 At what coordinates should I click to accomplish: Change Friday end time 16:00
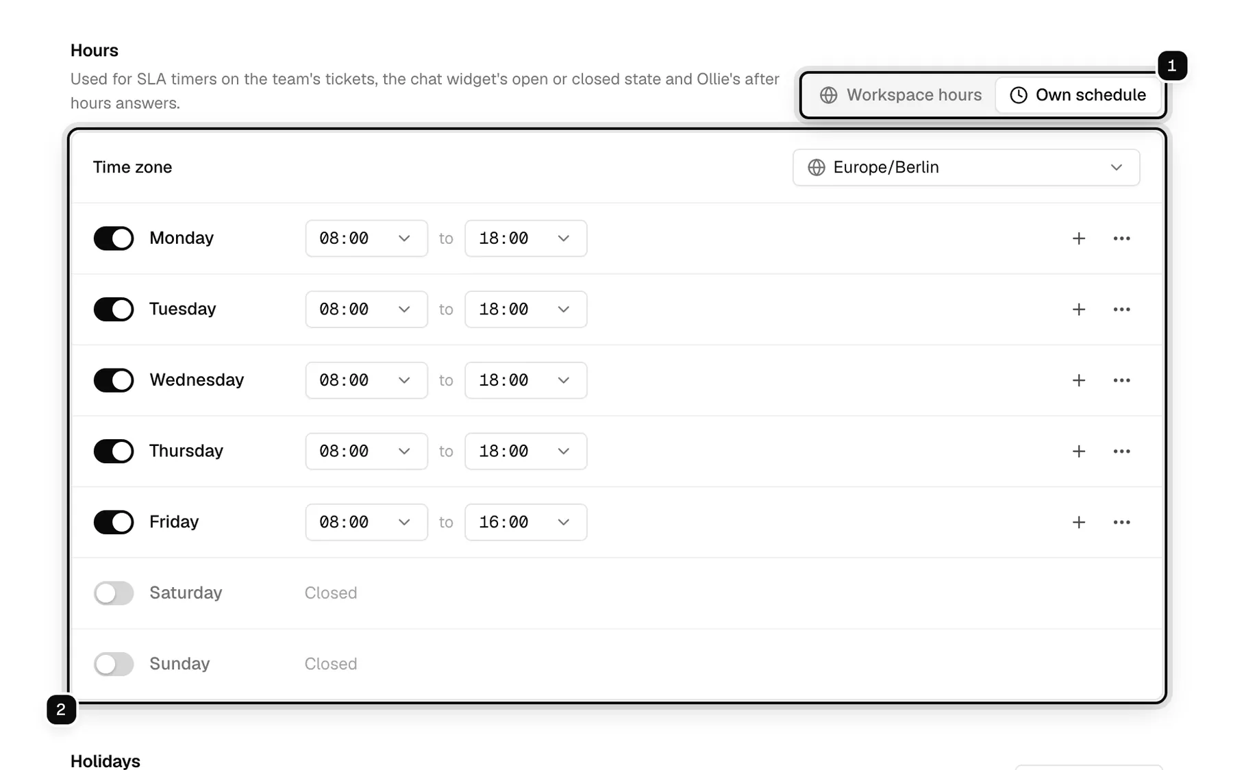click(x=525, y=522)
